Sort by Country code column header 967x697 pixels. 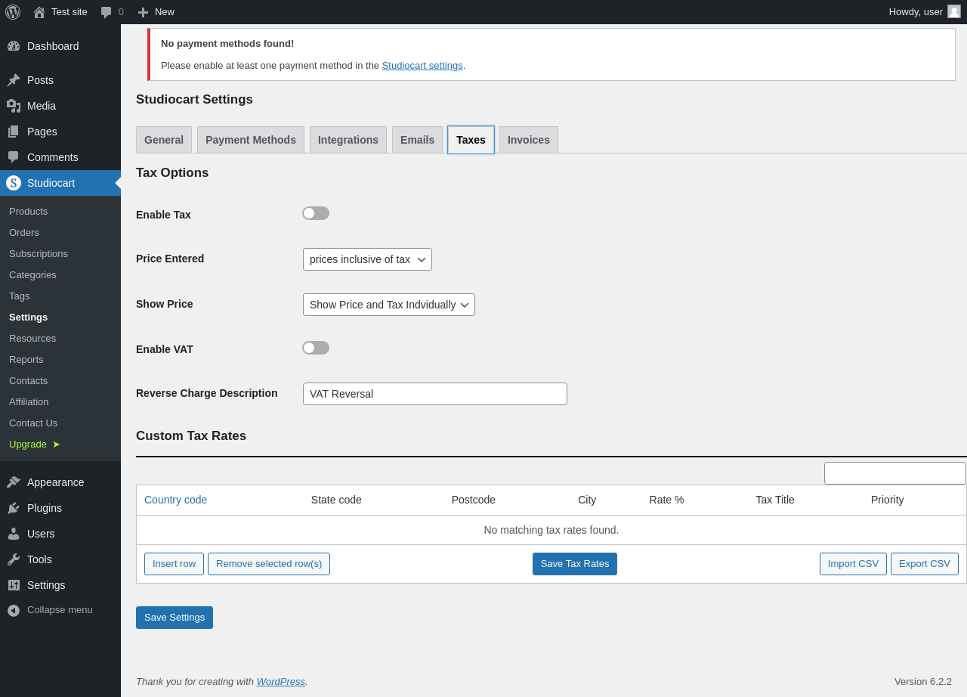(175, 500)
